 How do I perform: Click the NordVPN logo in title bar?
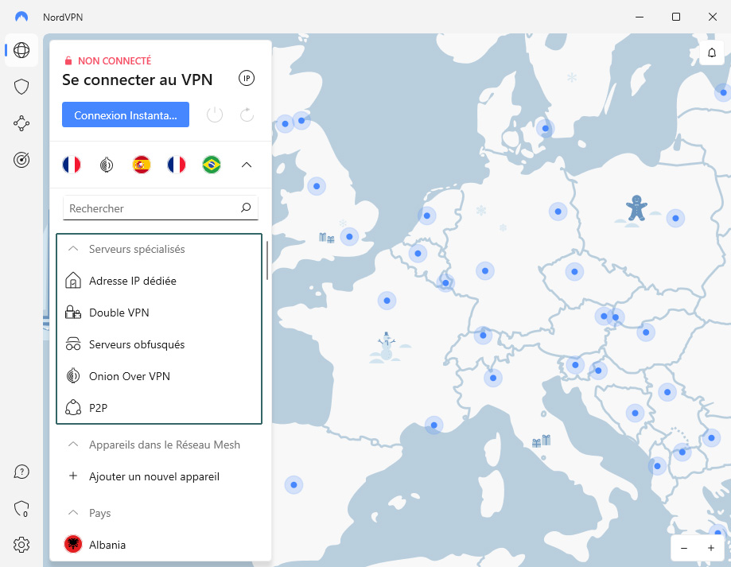[21, 17]
